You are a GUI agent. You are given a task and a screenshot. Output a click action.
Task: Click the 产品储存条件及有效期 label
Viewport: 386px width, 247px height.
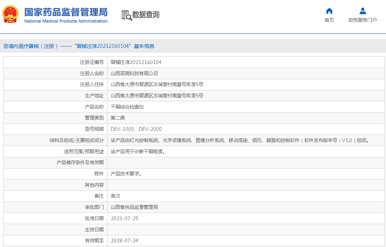(80, 162)
